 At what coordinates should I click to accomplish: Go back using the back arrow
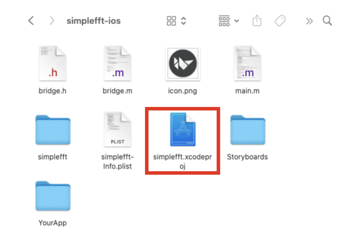click(31, 21)
